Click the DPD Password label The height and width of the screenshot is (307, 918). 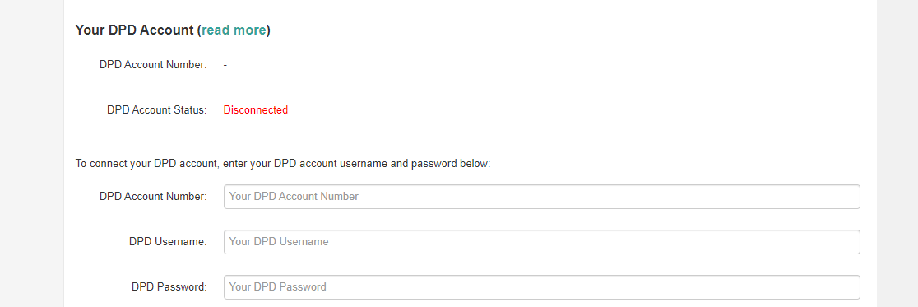tap(169, 287)
